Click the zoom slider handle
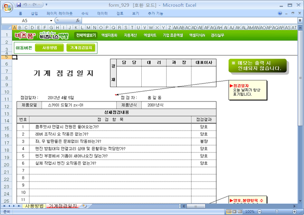This screenshot has width=304, height=215. (277, 211)
